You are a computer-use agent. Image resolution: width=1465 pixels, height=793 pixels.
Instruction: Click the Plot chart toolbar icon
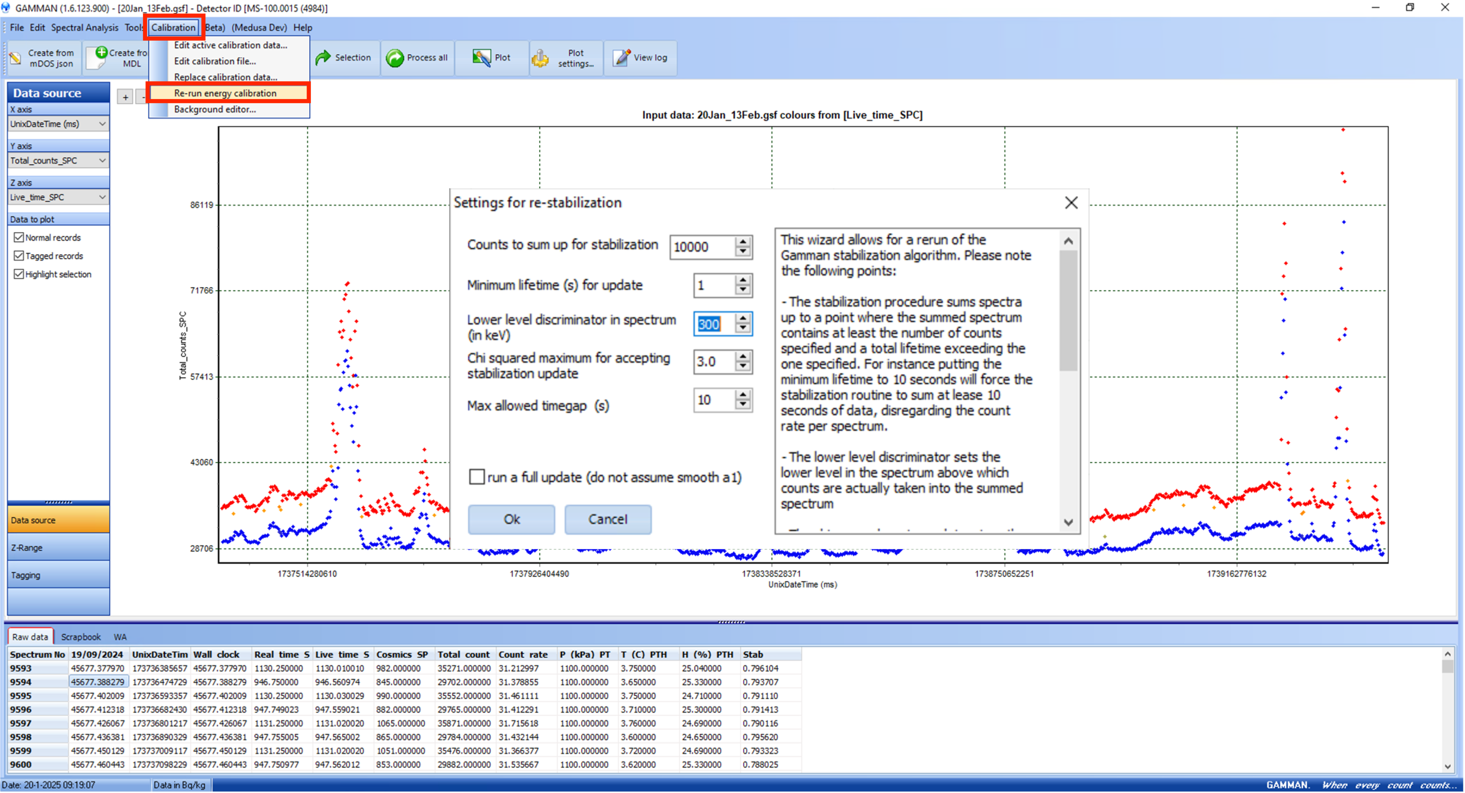481,57
